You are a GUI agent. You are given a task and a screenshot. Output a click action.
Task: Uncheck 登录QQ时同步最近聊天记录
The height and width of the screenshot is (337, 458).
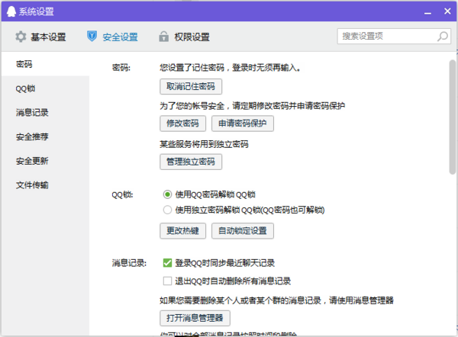click(x=167, y=263)
